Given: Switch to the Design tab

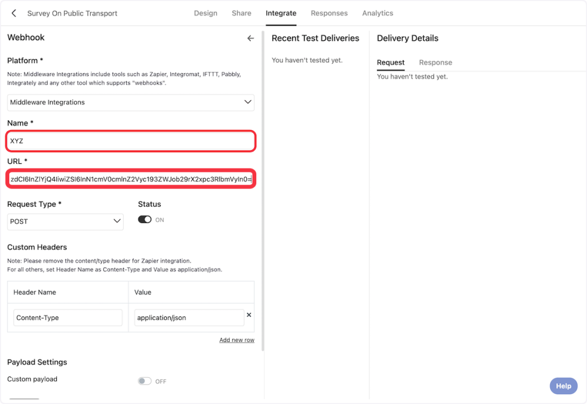Looking at the screenshot, I should pyautogui.click(x=205, y=13).
